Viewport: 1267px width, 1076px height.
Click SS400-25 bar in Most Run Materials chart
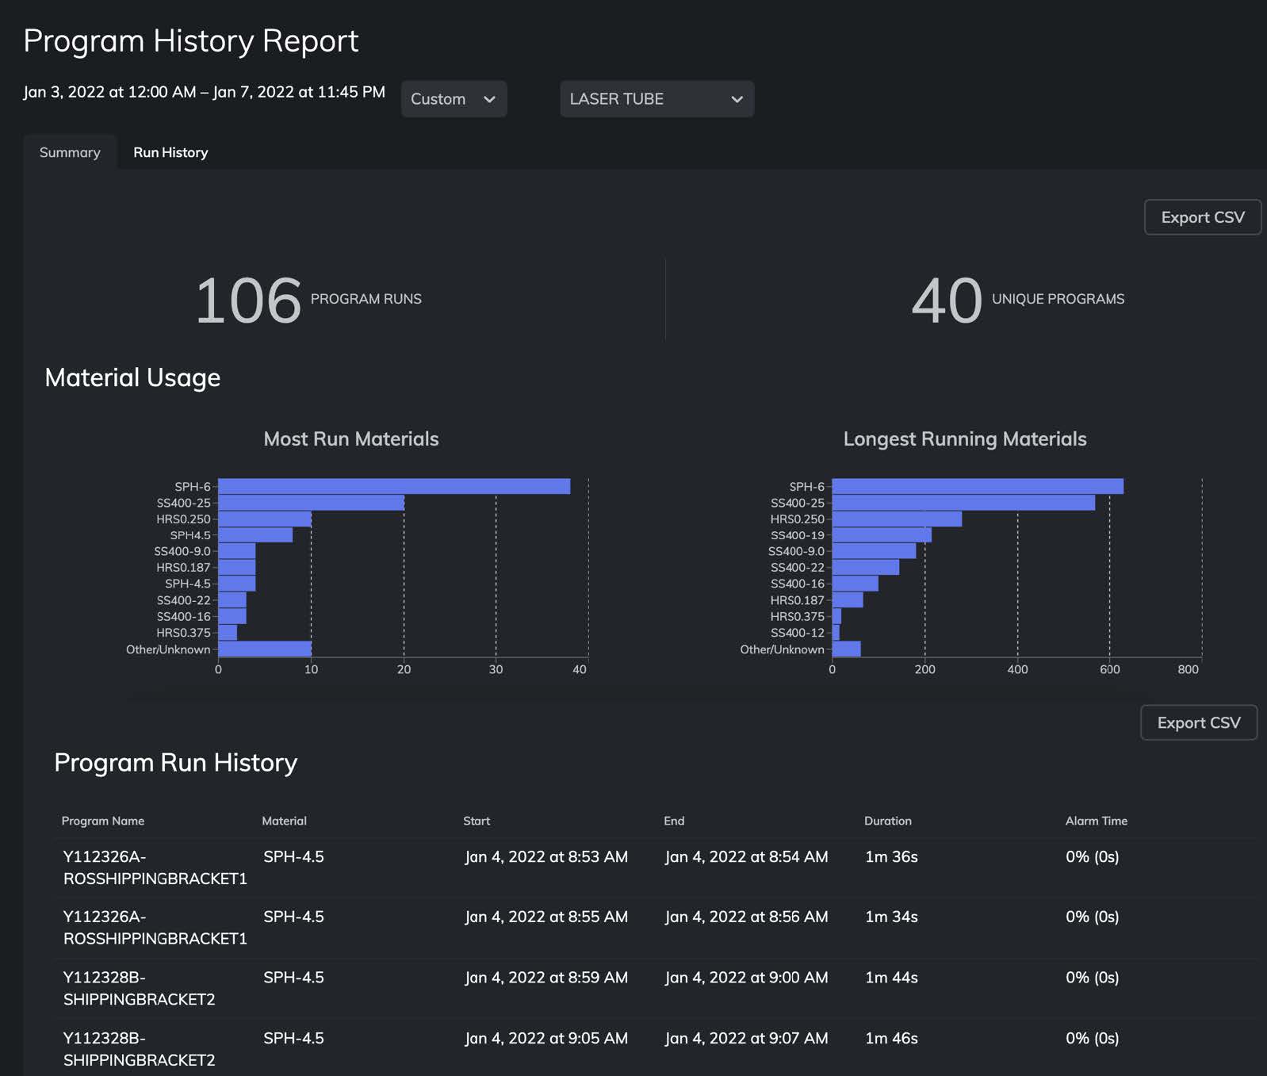311,503
